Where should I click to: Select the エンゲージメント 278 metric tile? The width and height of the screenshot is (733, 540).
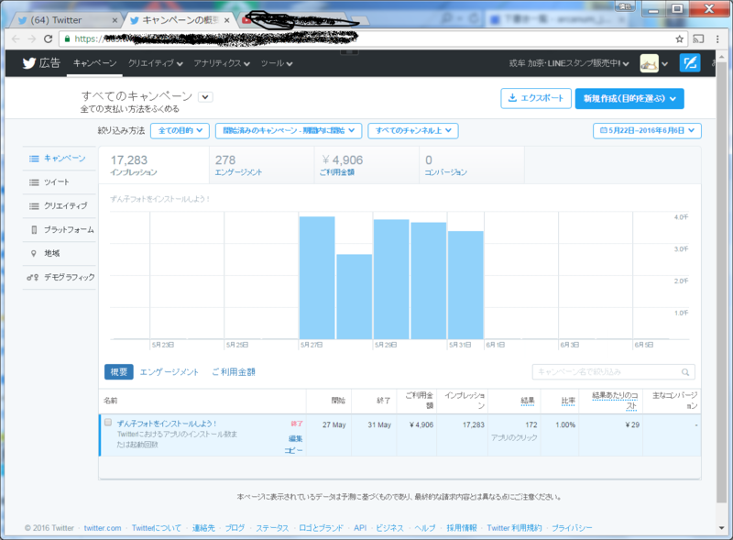[262, 165]
